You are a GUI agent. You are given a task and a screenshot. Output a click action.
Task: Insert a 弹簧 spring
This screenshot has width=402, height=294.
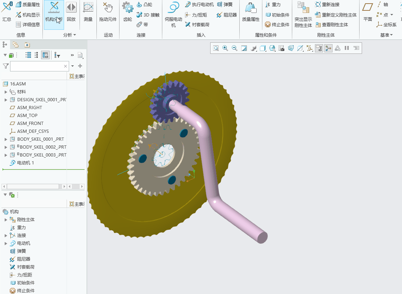click(225, 5)
